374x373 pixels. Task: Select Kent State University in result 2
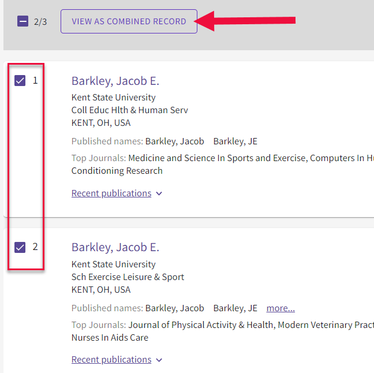[113, 264]
